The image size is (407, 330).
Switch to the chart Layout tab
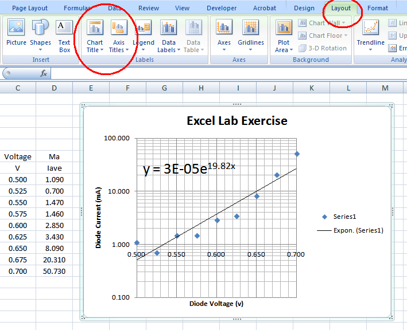point(341,8)
